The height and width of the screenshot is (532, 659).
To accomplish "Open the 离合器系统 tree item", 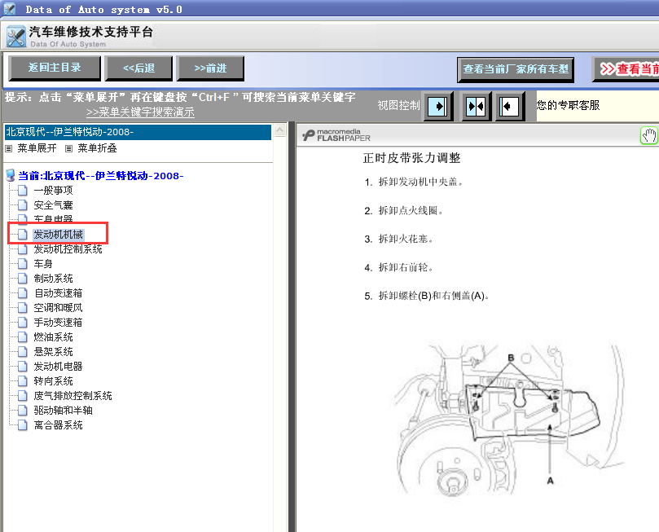I will [x=59, y=425].
